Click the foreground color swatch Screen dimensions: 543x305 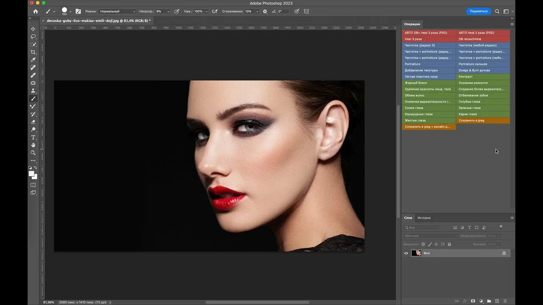tap(31, 174)
